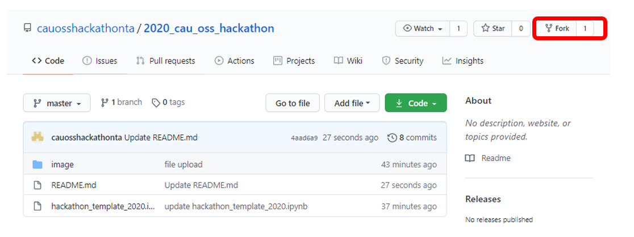The image size is (634, 237).
Task: Click the Readme book icon in About
Action: tap(470, 158)
